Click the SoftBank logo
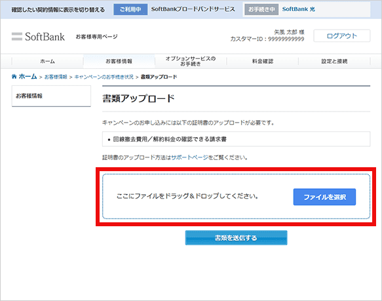The image size is (382, 301). tap(38, 37)
